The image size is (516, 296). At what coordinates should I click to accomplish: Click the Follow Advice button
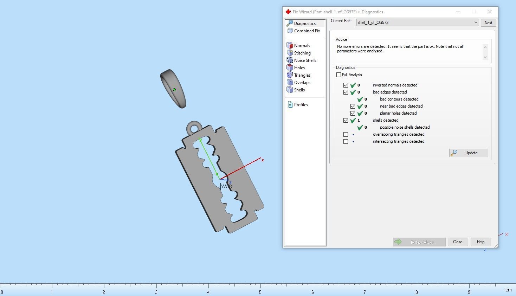(419, 242)
